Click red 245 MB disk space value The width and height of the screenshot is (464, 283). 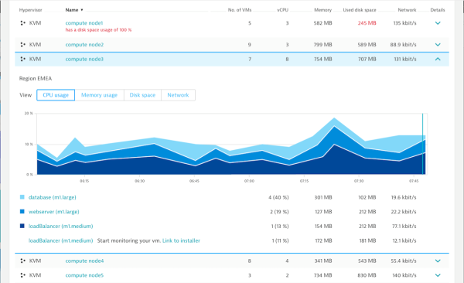click(367, 23)
